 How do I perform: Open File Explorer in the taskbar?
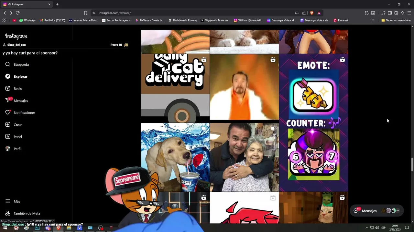click(x=69, y=228)
